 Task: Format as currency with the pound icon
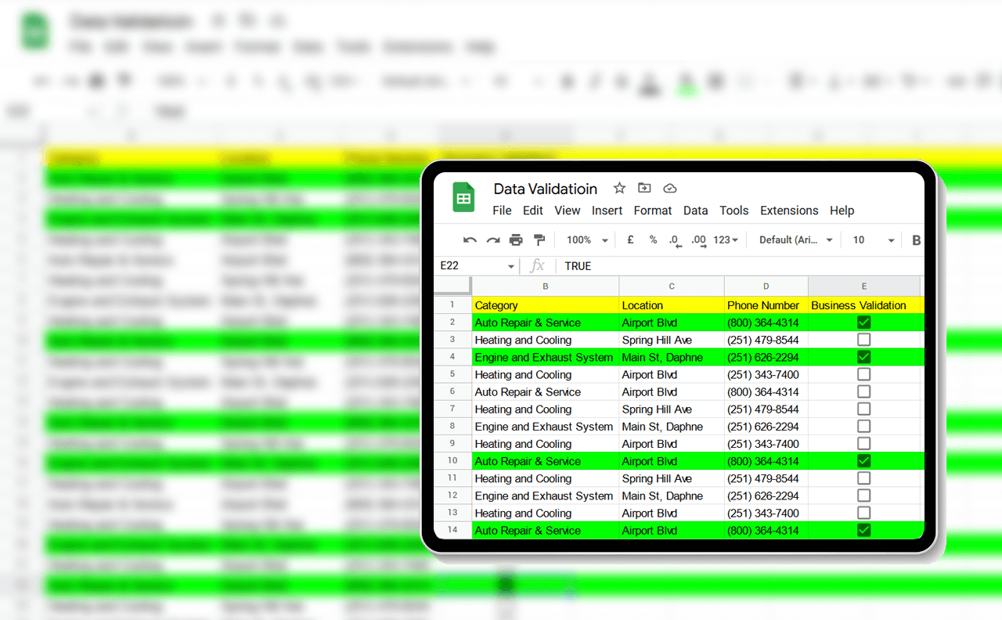point(630,240)
